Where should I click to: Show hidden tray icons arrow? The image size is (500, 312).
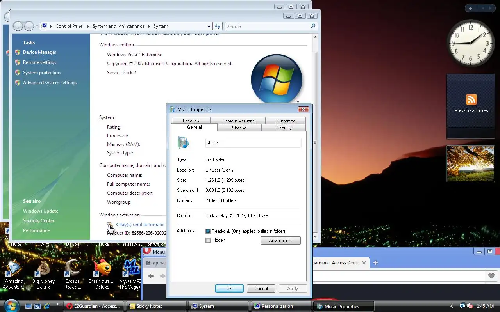(452, 306)
